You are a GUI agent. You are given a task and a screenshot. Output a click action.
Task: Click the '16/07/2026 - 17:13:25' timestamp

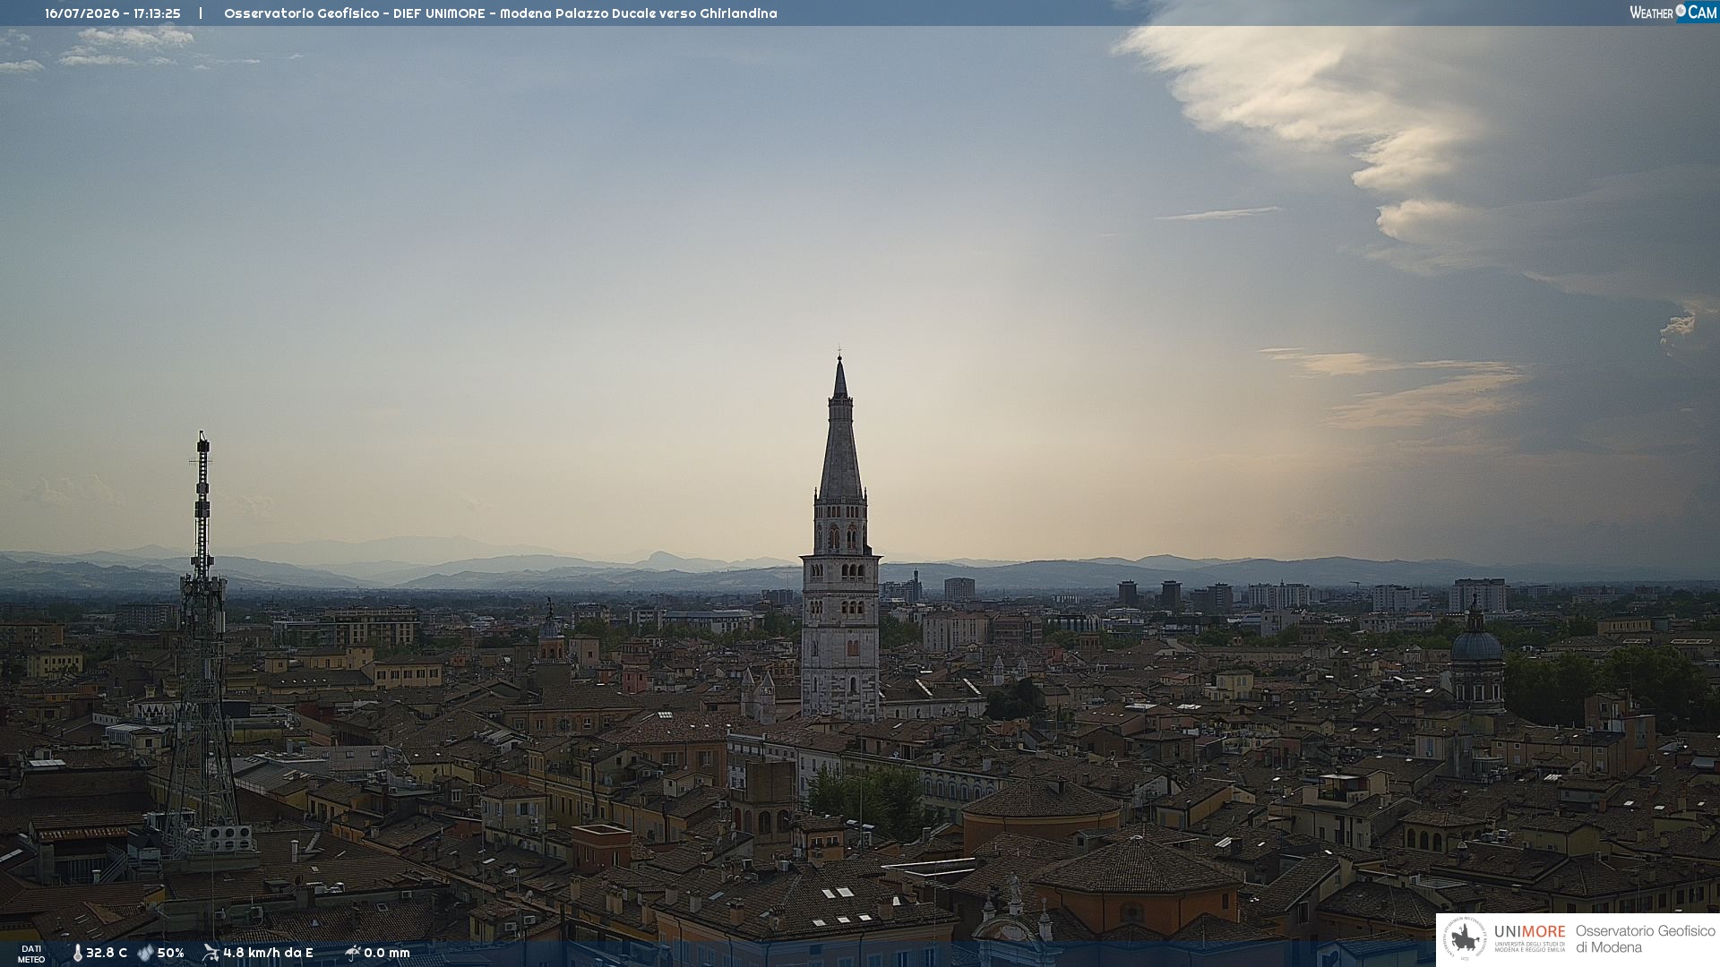113,13
